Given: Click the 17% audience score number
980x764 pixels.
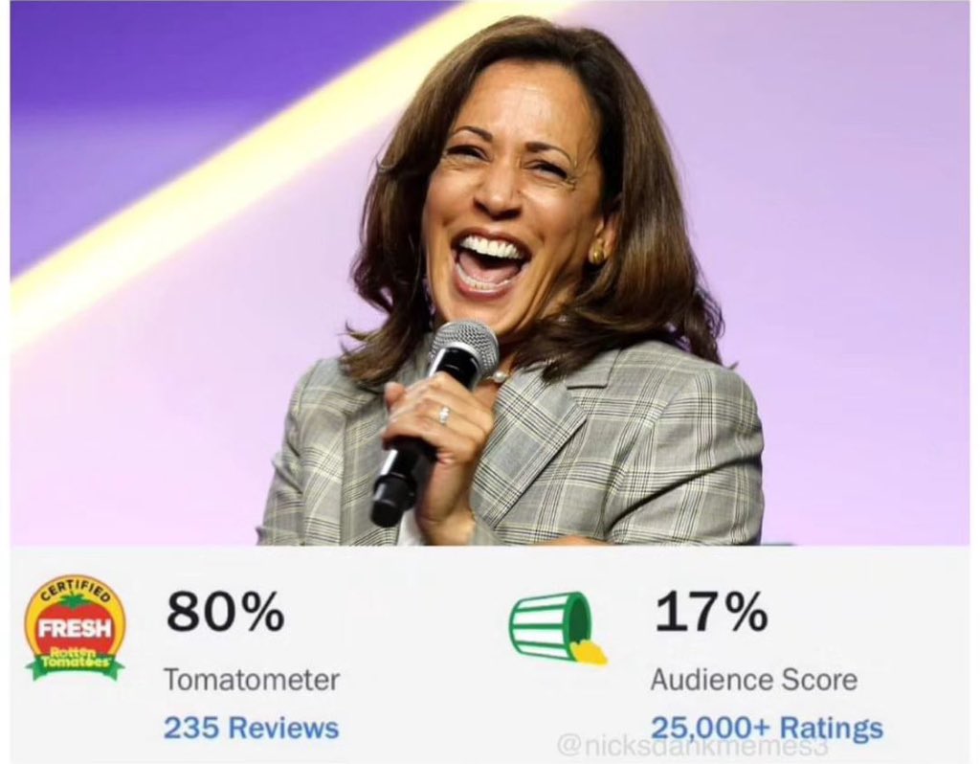Looking at the screenshot, I should click(x=710, y=613).
